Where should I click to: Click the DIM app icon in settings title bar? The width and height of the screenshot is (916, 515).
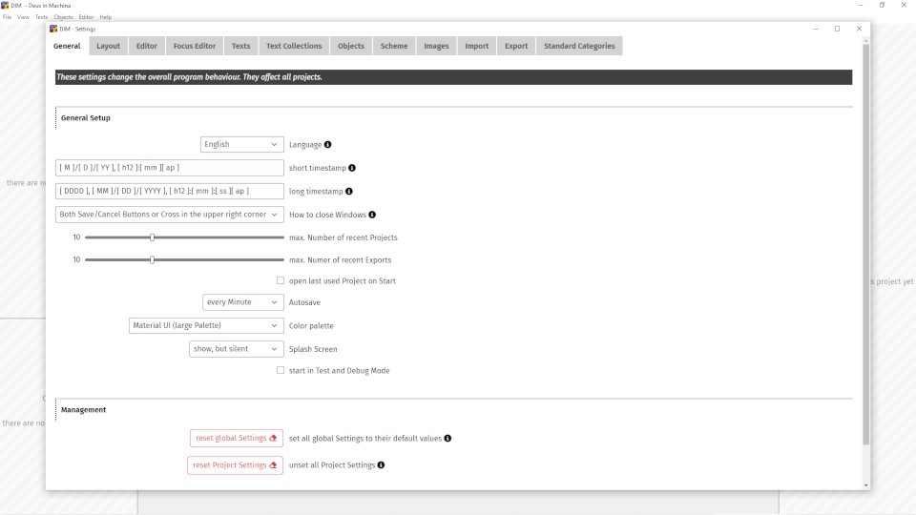tap(53, 29)
